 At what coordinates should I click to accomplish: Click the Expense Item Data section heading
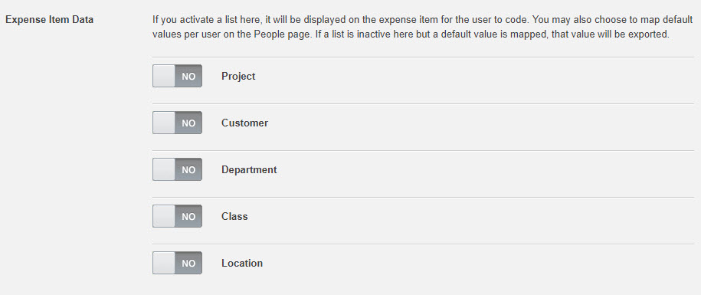point(49,20)
